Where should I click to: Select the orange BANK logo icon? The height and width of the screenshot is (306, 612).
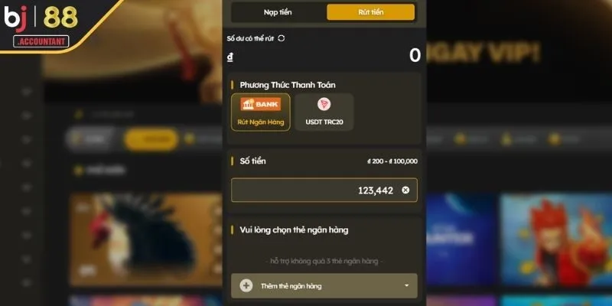pos(261,104)
